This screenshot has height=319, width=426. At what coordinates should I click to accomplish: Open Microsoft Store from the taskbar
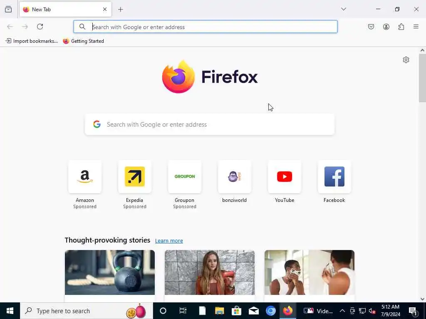237,311
